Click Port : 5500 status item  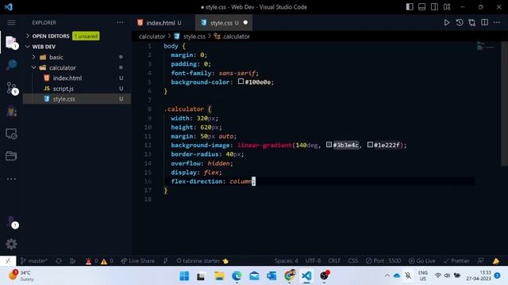[383, 260]
